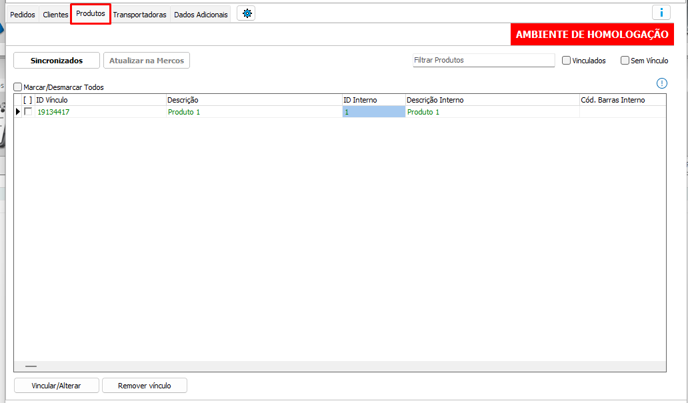Image resolution: width=688 pixels, height=403 pixels.
Task: Click the row indicator arrow for Produto 1
Action: pyautogui.click(x=18, y=112)
